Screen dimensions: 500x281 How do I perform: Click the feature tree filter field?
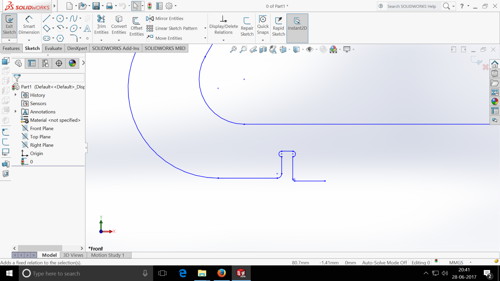(x=48, y=78)
